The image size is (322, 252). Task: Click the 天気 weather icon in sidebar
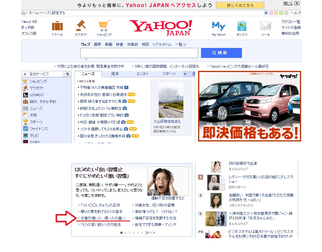[x=26, y=115]
